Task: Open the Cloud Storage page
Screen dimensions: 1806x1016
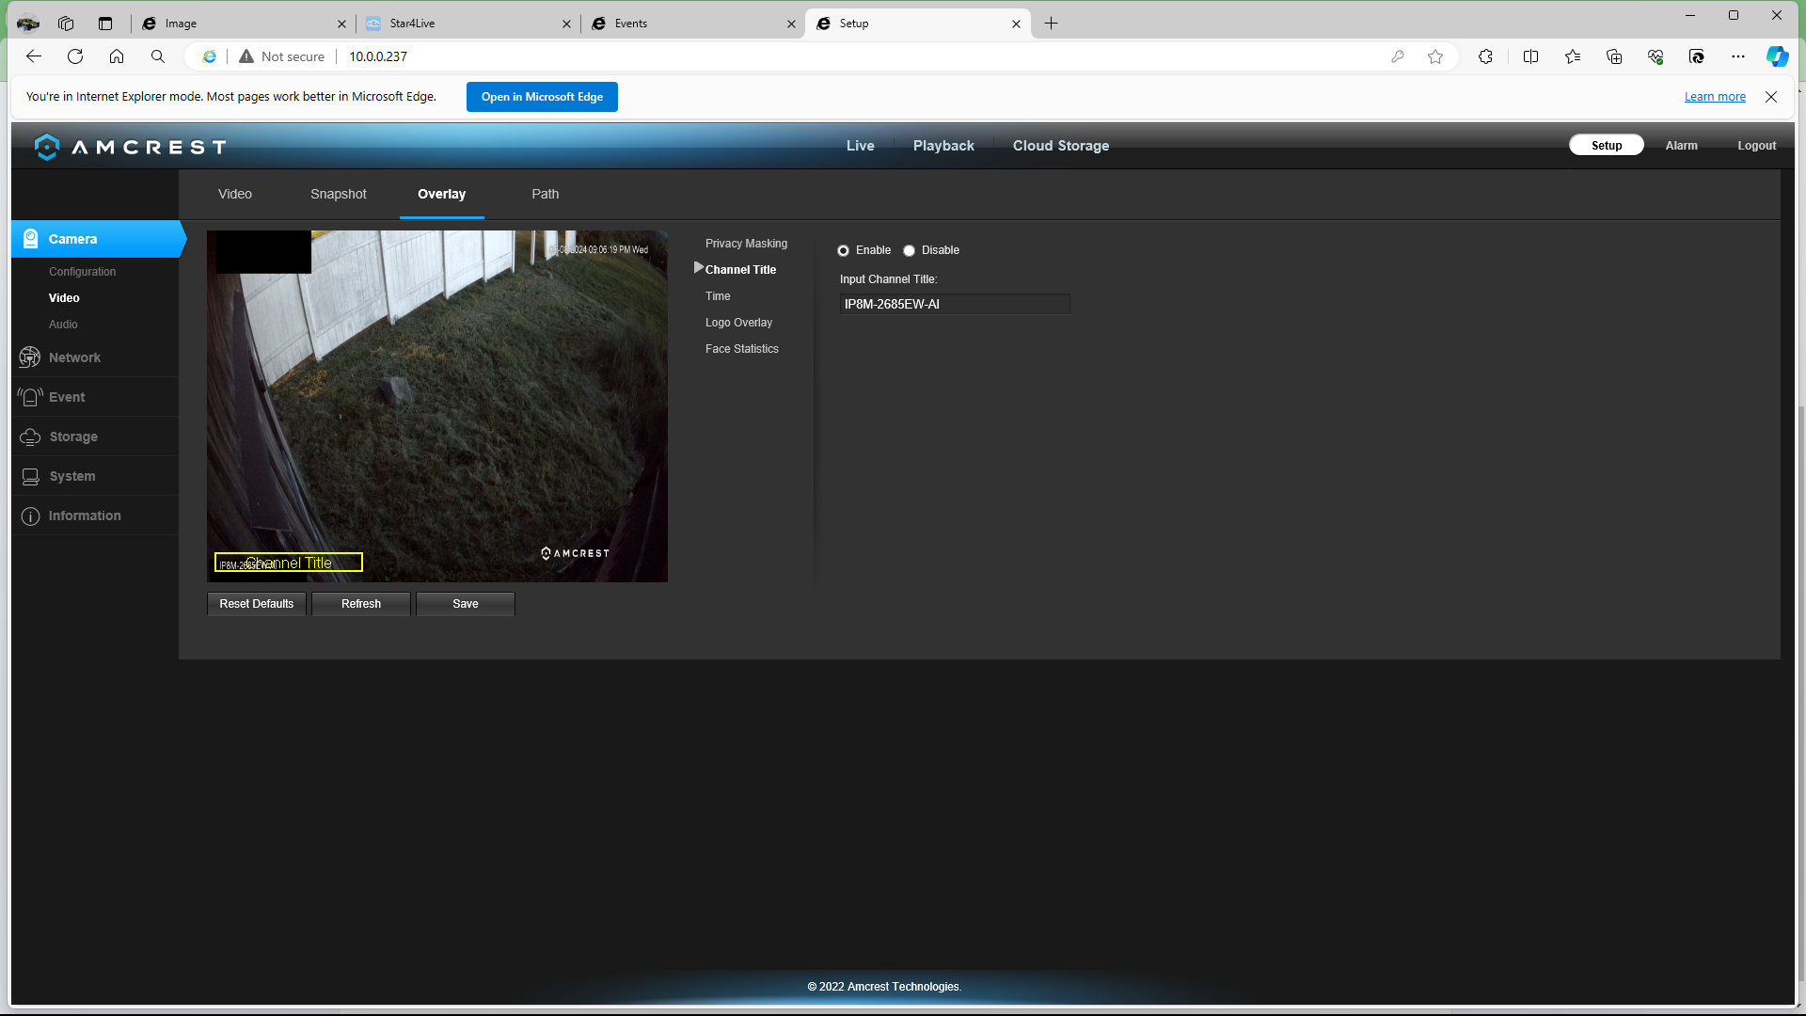Action: tap(1061, 146)
